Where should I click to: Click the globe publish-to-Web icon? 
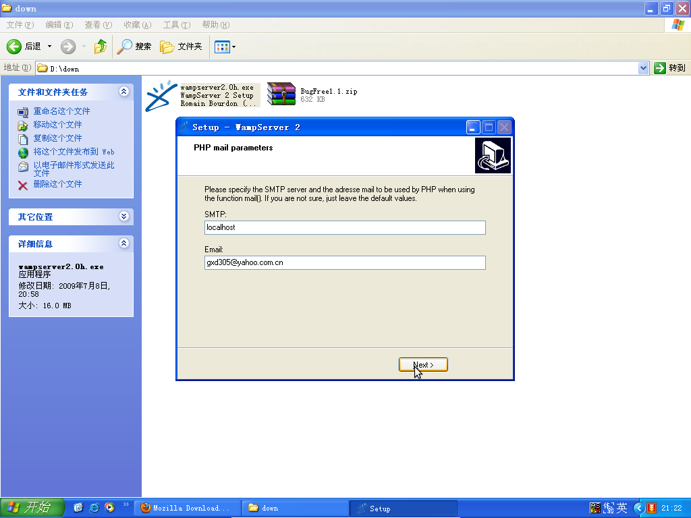tap(23, 153)
